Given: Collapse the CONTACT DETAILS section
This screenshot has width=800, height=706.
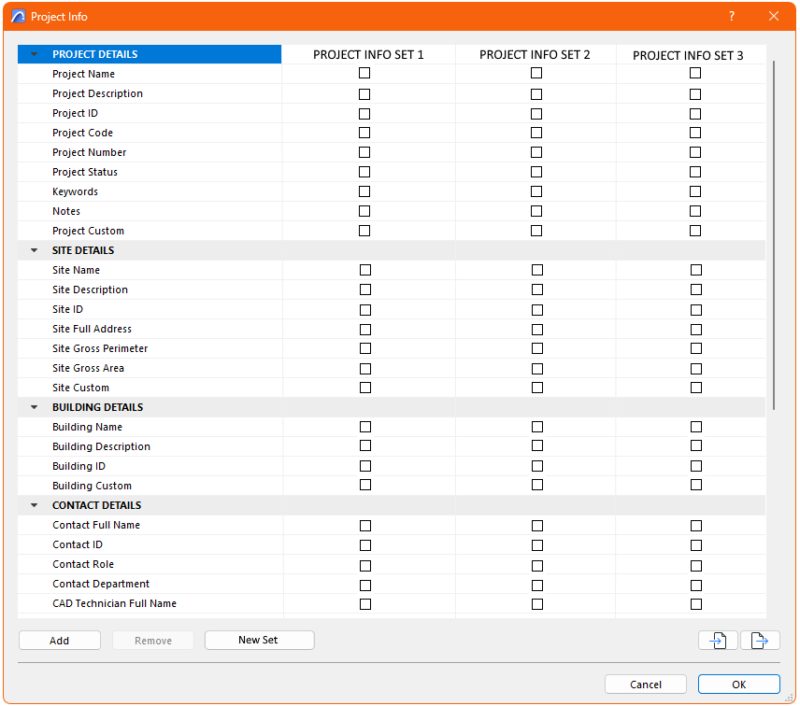Looking at the screenshot, I should [x=34, y=505].
